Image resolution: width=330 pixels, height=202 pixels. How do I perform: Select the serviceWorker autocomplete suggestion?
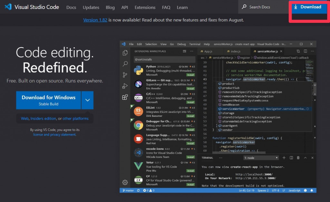coord(265,109)
